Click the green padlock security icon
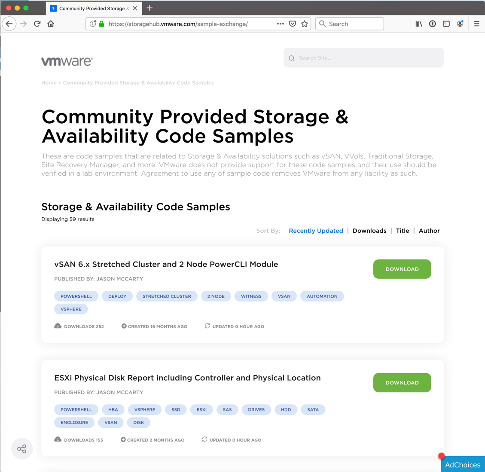This screenshot has width=485, height=472. (x=101, y=24)
